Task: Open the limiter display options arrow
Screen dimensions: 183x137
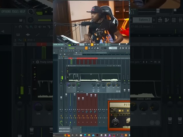Action: pos(67,68)
